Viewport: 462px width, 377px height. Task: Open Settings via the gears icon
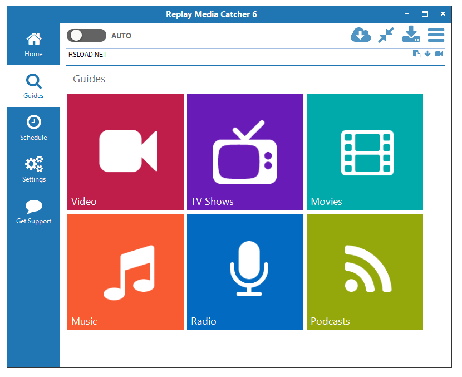coord(33,165)
